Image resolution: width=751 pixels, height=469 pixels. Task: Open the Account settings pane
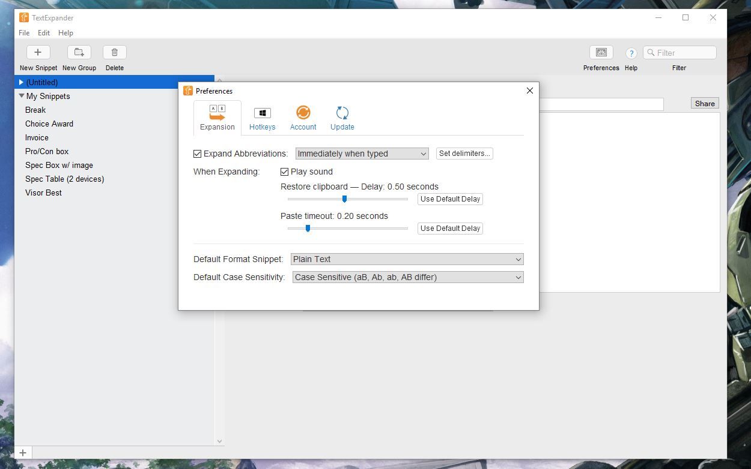tap(303, 118)
